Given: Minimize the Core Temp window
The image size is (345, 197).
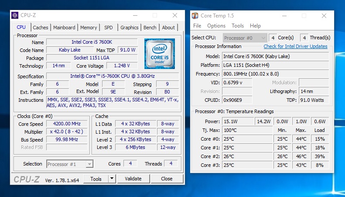Looking at the screenshot, I should click(x=284, y=16).
